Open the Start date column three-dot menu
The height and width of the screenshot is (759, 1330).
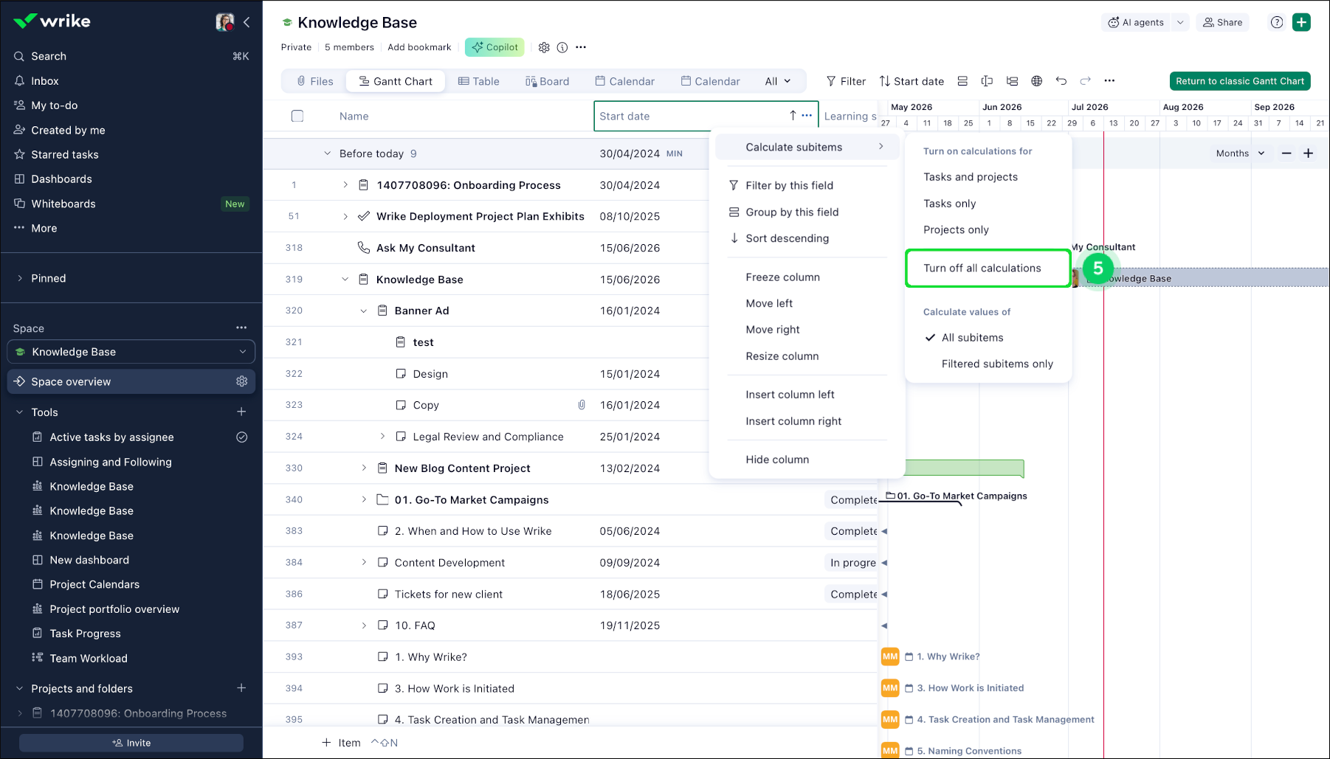(807, 116)
